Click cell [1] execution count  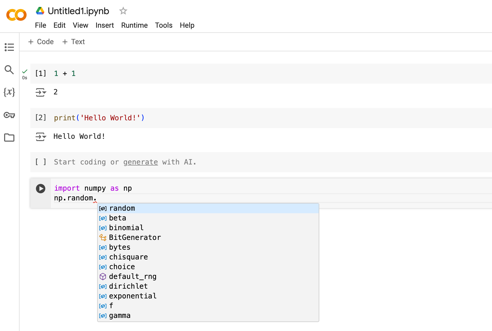(41, 73)
